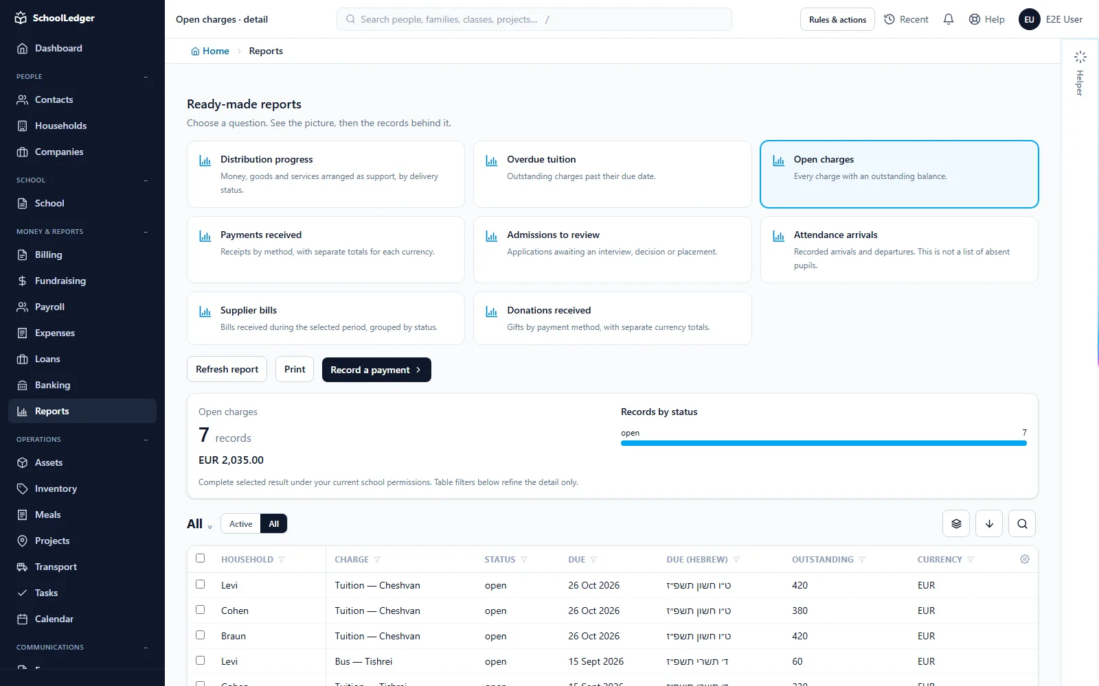This screenshot has height=686, width=1099.
Task: Filter the Status column
Action: point(524,560)
